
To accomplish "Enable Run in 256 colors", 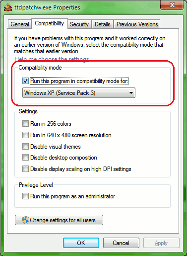I will click(x=25, y=124).
